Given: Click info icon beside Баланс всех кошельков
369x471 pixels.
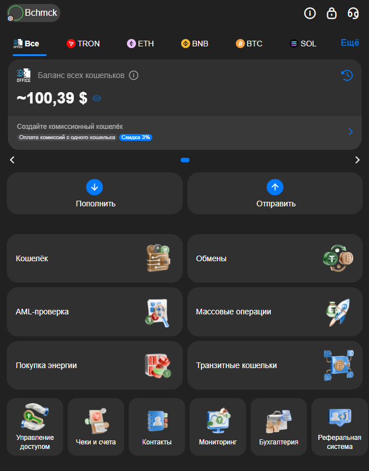Looking at the screenshot, I should tap(134, 75).
